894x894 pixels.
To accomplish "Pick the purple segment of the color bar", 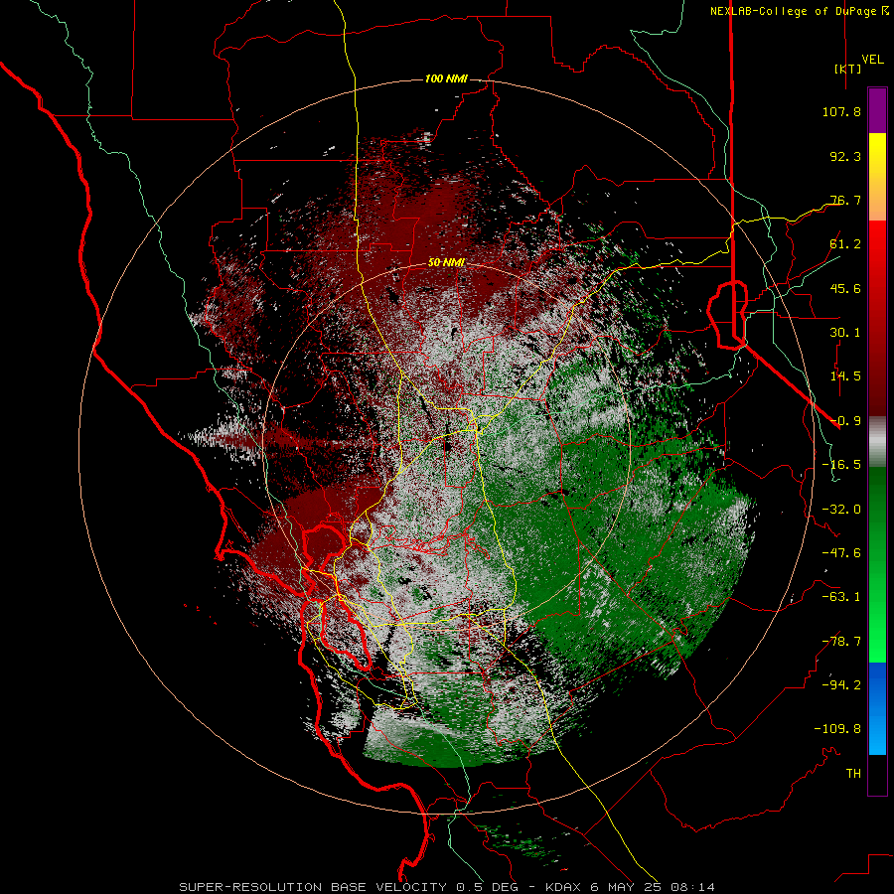I will point(877,111).
